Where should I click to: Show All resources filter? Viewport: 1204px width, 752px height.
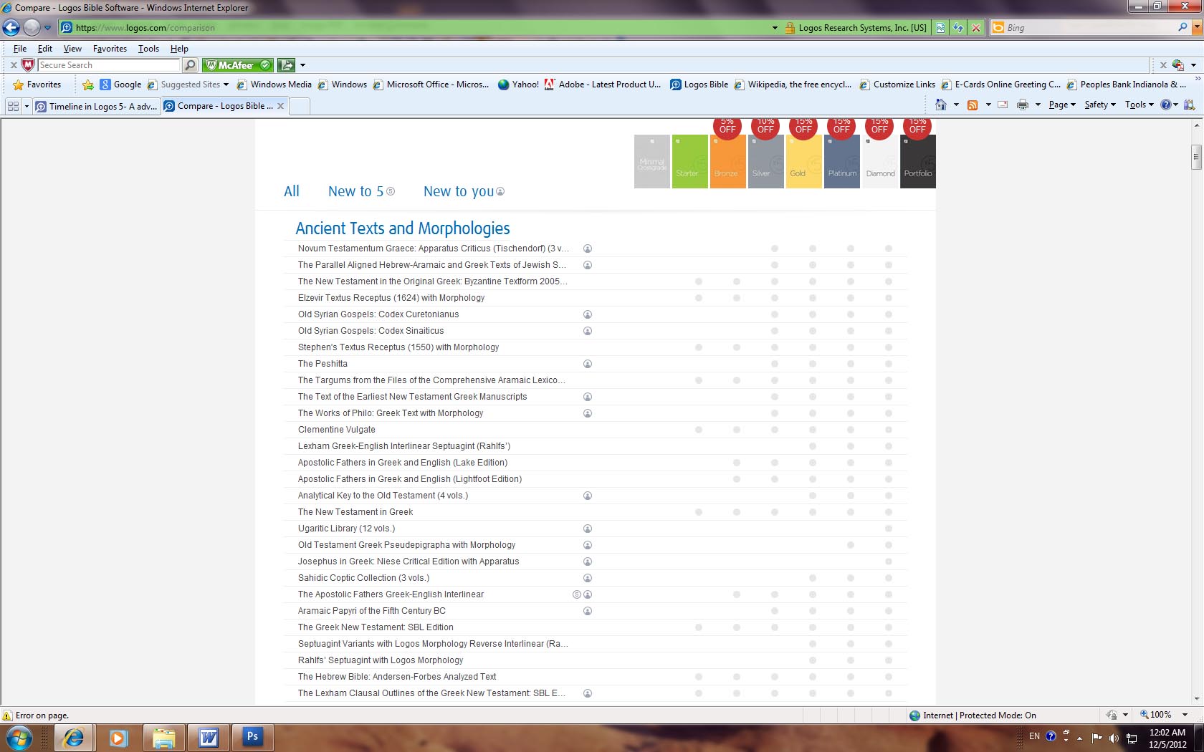(x=292, y=191)
